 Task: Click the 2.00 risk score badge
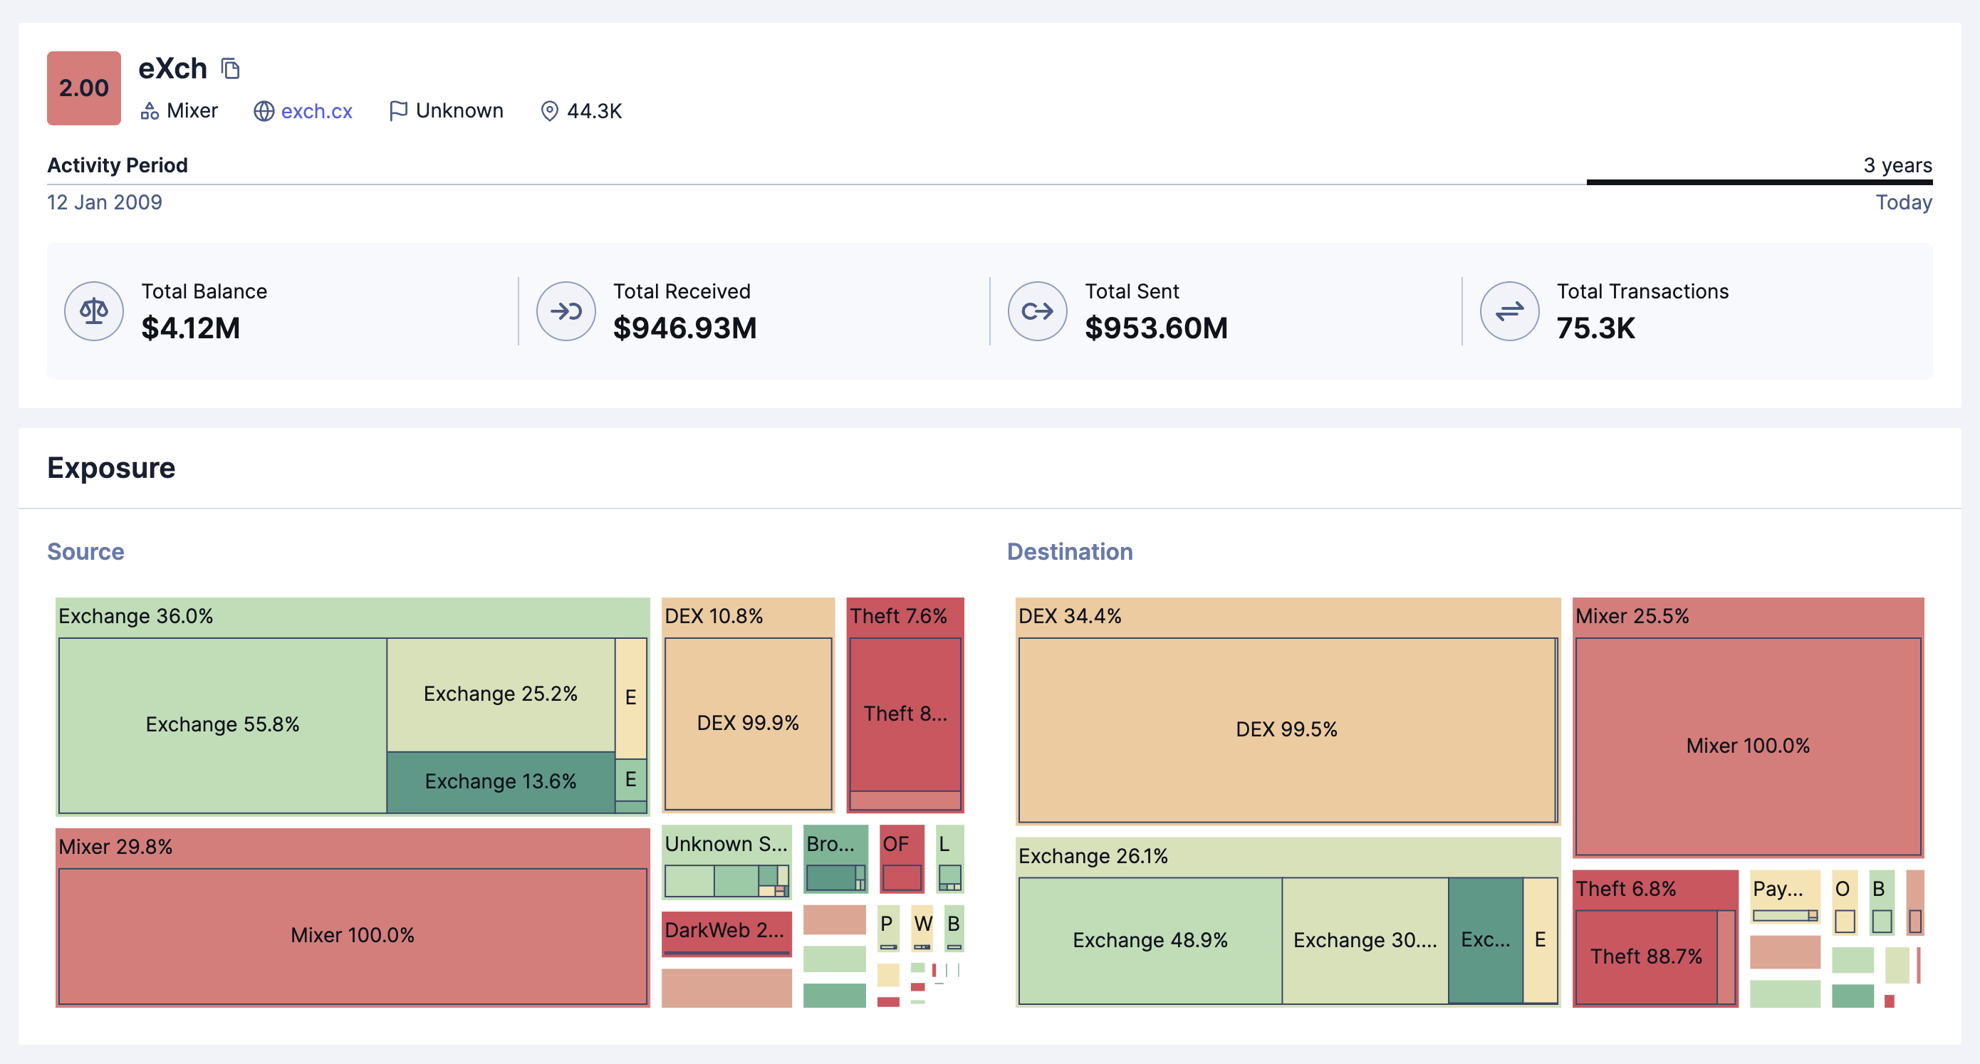click(x=84, y=88)
